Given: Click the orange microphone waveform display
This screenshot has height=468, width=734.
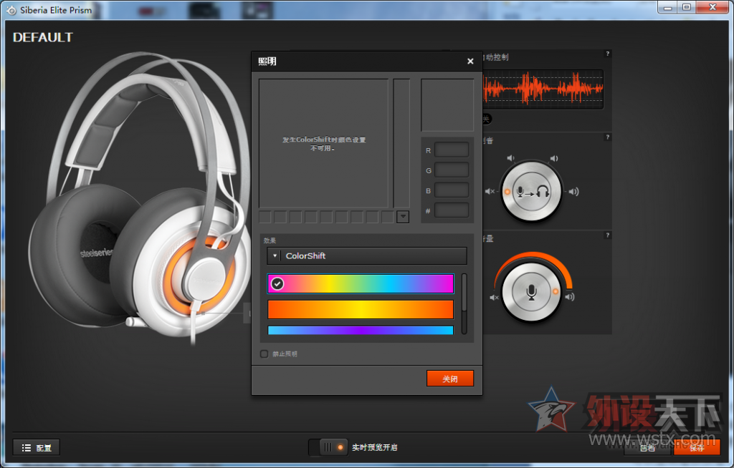Looking at the screenshot, I should pyautogui.click(x=543, y=89).
